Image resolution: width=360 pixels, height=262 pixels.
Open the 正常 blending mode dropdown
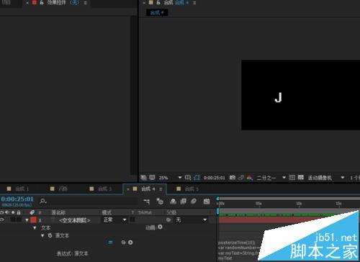tap(114, 220)
